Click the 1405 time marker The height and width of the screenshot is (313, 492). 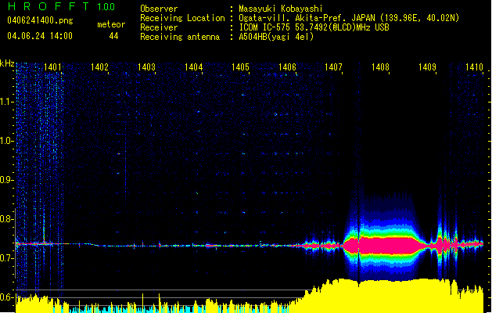coord(240,67)
